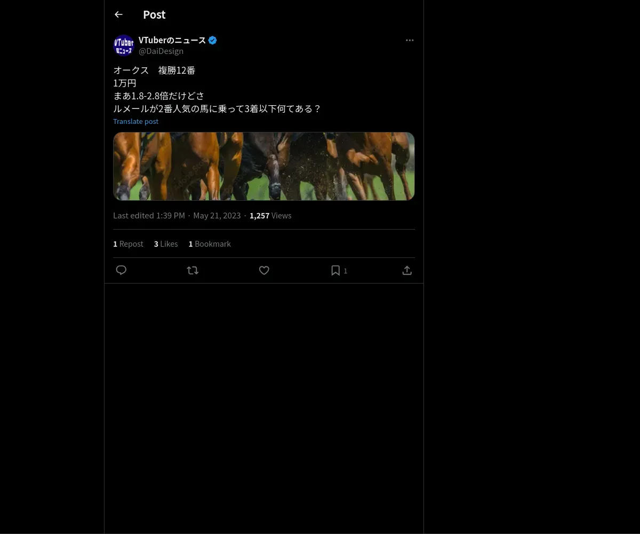
Task: Click the repost arrows icon
Action: (x=193, y=270)
